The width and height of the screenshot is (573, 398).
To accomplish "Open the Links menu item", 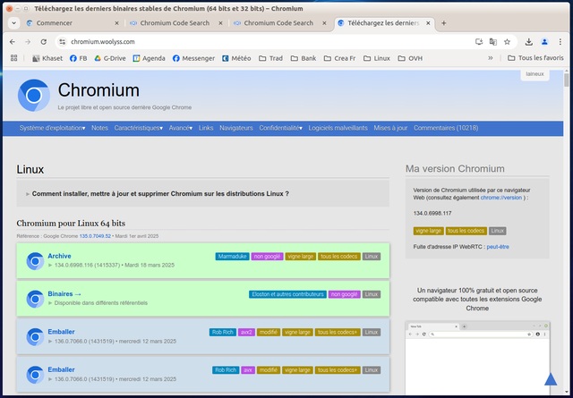I will 206,128.
